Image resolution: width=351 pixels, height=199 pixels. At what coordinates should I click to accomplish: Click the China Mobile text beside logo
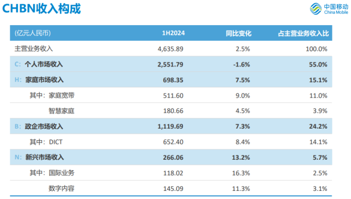click(x=336, y=13)
